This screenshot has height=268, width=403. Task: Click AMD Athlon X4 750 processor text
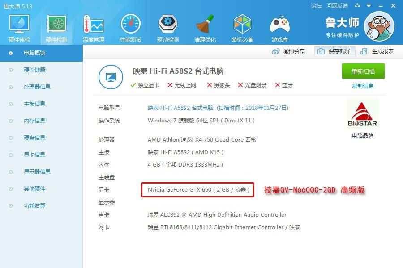202,140
